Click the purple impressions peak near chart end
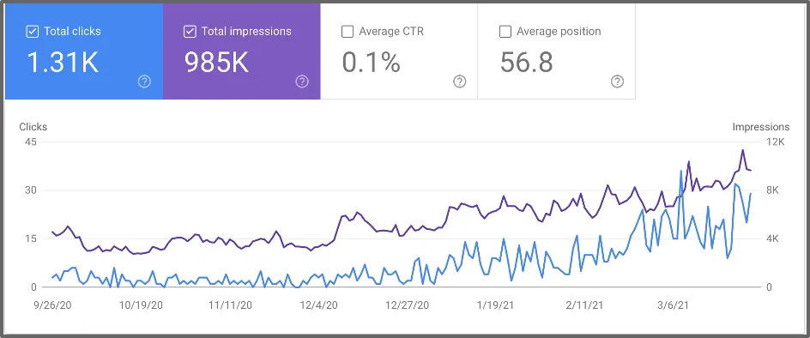Screen dimensions: 810x338 point(742,150)
